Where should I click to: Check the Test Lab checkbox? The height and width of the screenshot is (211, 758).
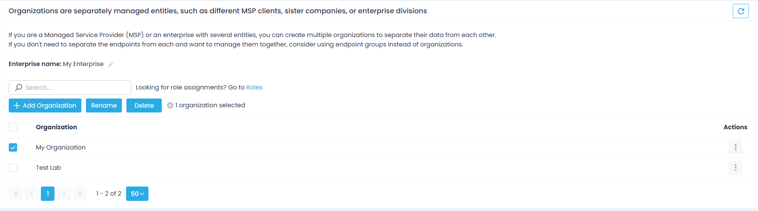click(x=13, y=167)
